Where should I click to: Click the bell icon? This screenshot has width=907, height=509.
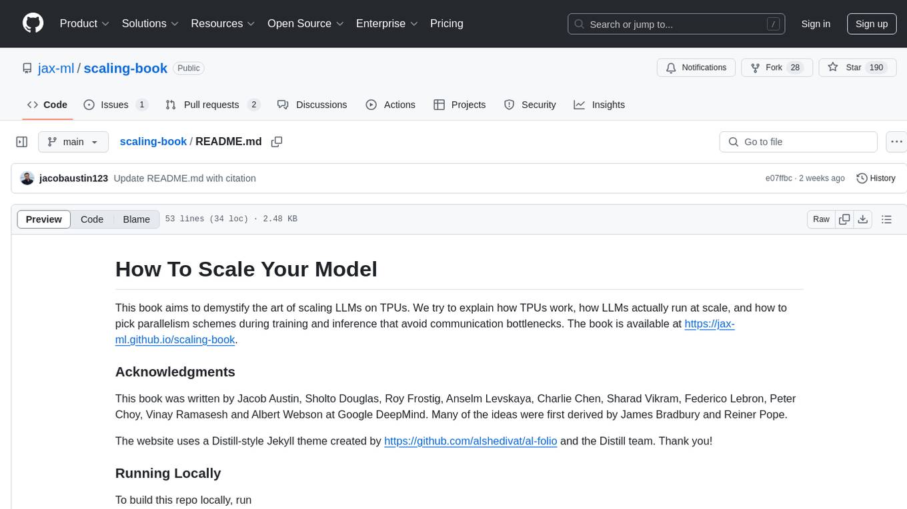[671, 68]
